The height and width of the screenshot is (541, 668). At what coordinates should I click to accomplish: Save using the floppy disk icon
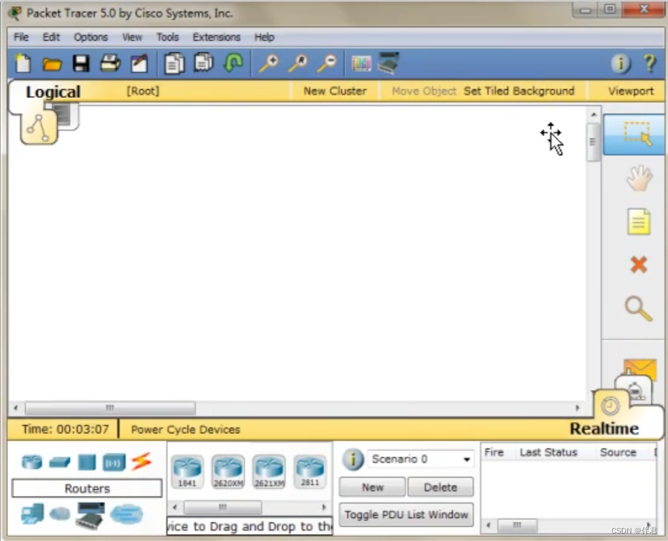tap(81, 64)
